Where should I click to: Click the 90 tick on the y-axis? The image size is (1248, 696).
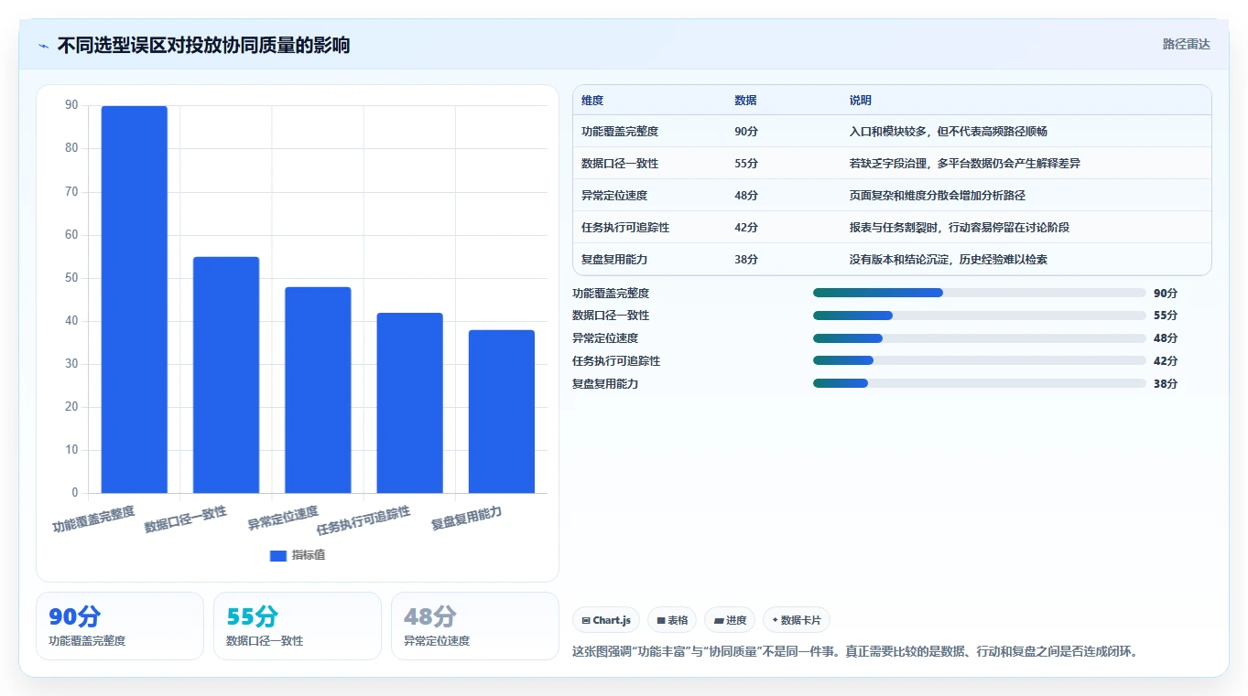click(71, 105)
